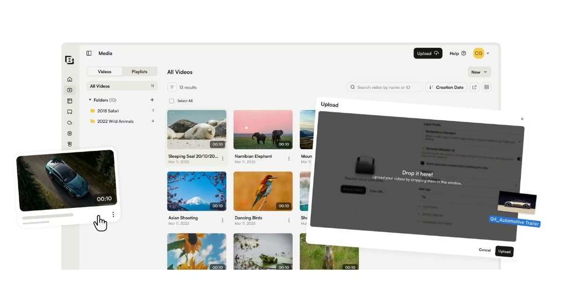Click the '13 results' text
Image resolution: width=562 pixels, height=294 pixels.
(188, 87)
